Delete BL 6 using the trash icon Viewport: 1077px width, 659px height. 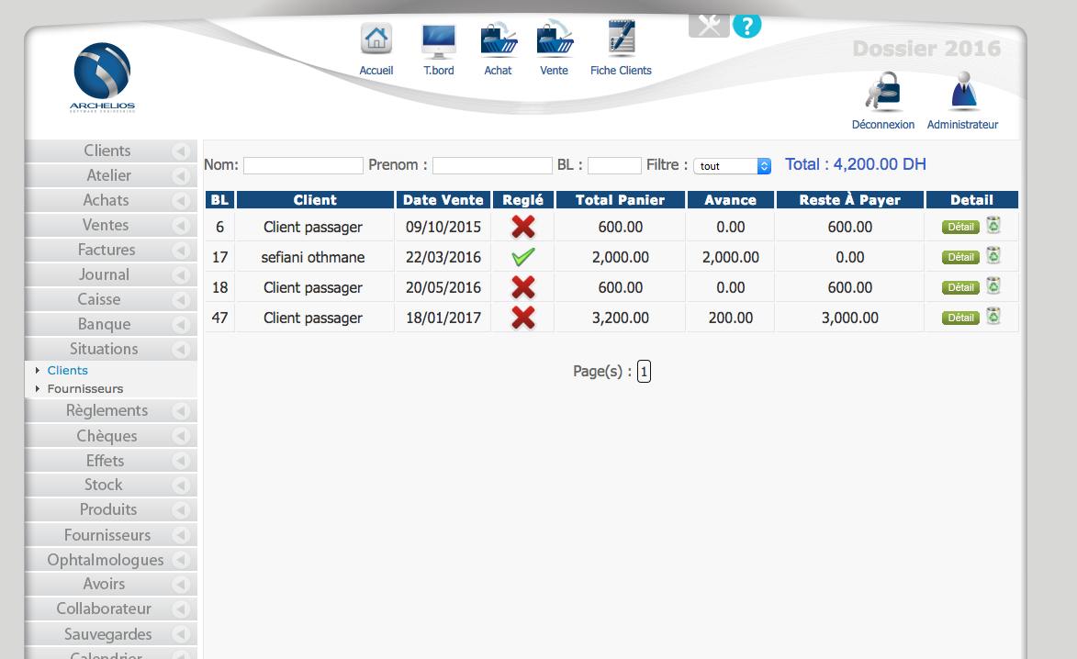(993, 226)
